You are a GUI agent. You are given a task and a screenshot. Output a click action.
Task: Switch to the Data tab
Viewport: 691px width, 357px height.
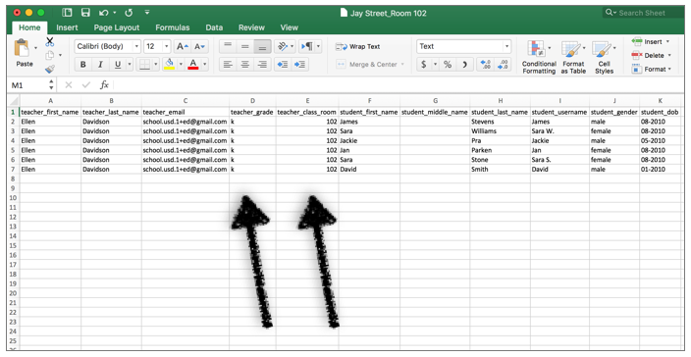tap(214, 27)
